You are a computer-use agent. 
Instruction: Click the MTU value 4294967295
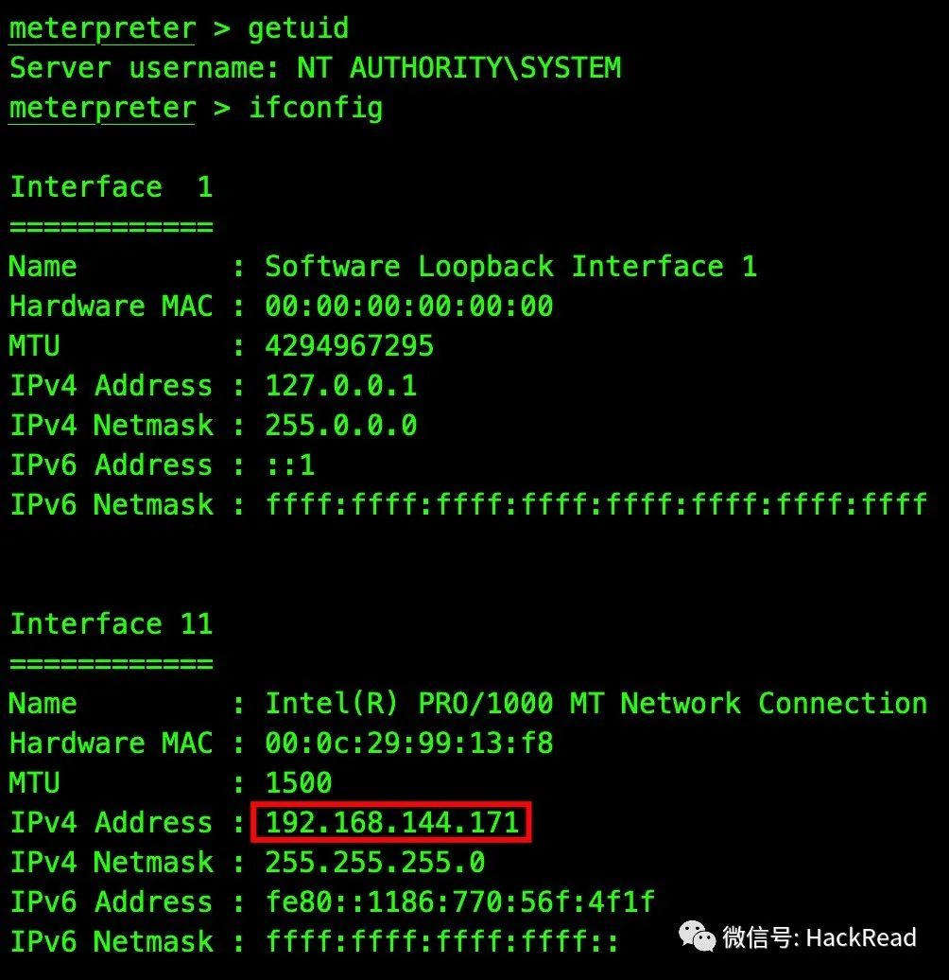click(349, 346)
